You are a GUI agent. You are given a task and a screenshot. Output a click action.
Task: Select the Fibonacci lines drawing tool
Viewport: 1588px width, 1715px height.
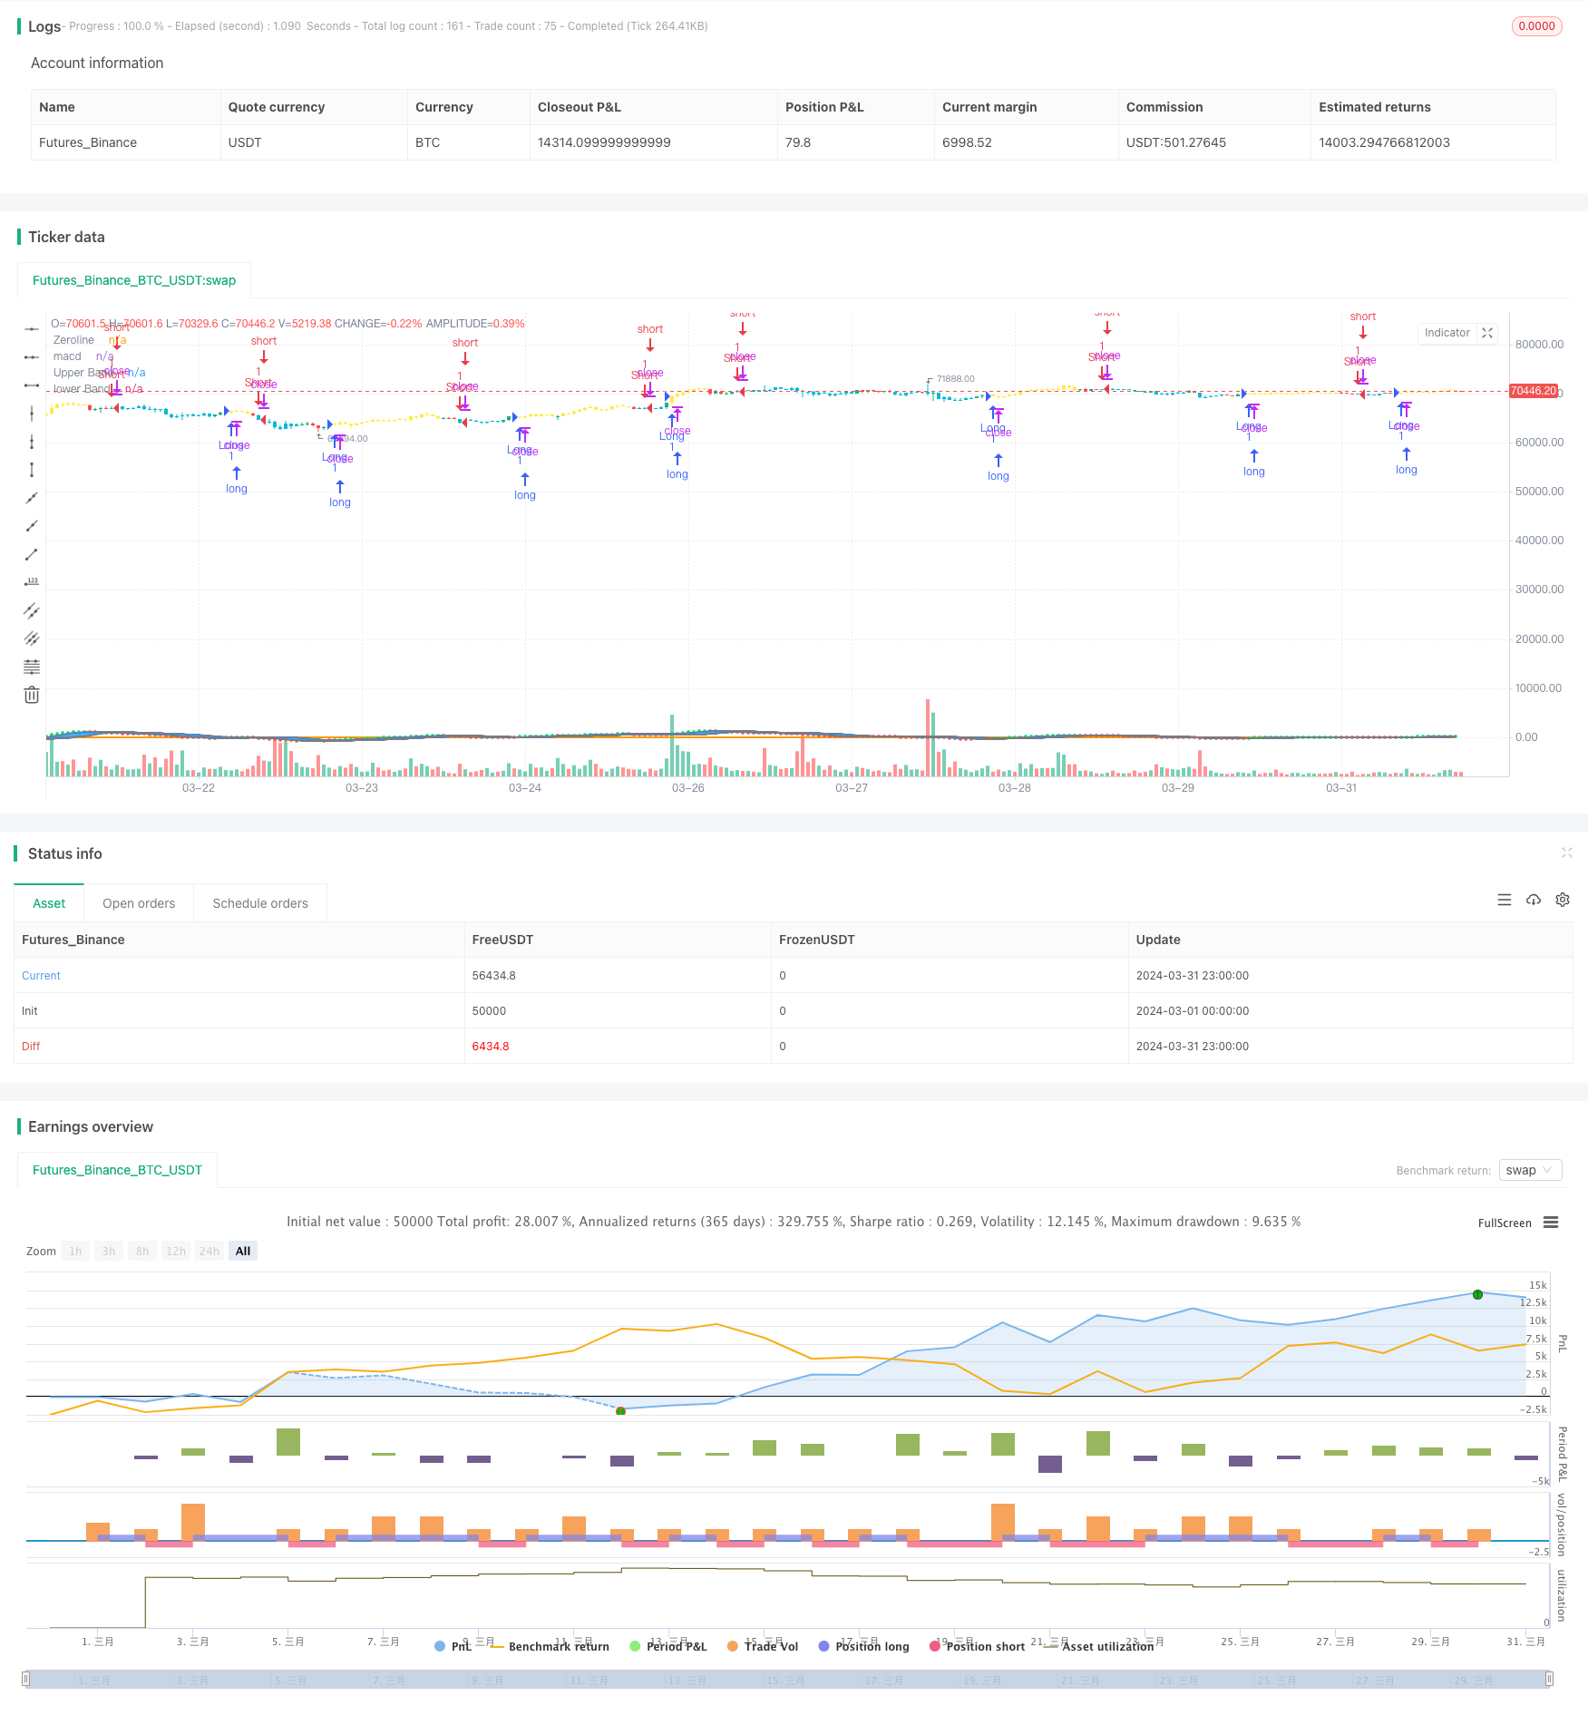point(32,667)
